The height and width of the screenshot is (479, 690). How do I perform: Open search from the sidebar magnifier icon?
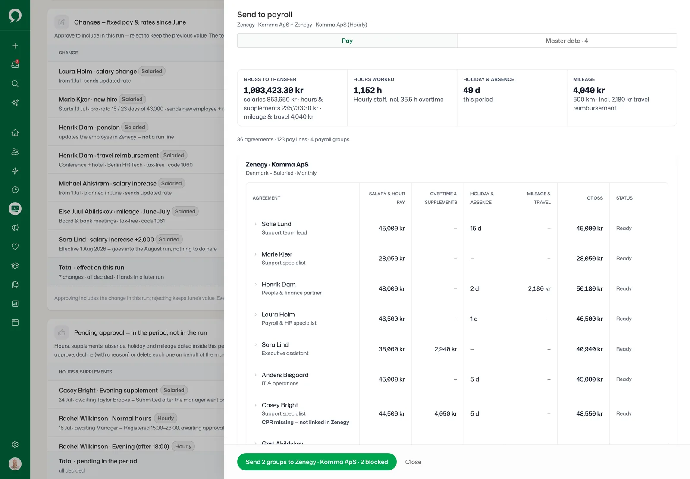(15, 84)
